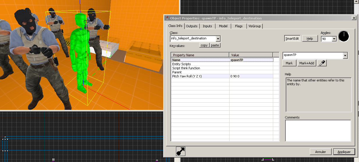Click the Property Name column header
Viewport: 359px width, 162px height.
(x=200, y=55)
